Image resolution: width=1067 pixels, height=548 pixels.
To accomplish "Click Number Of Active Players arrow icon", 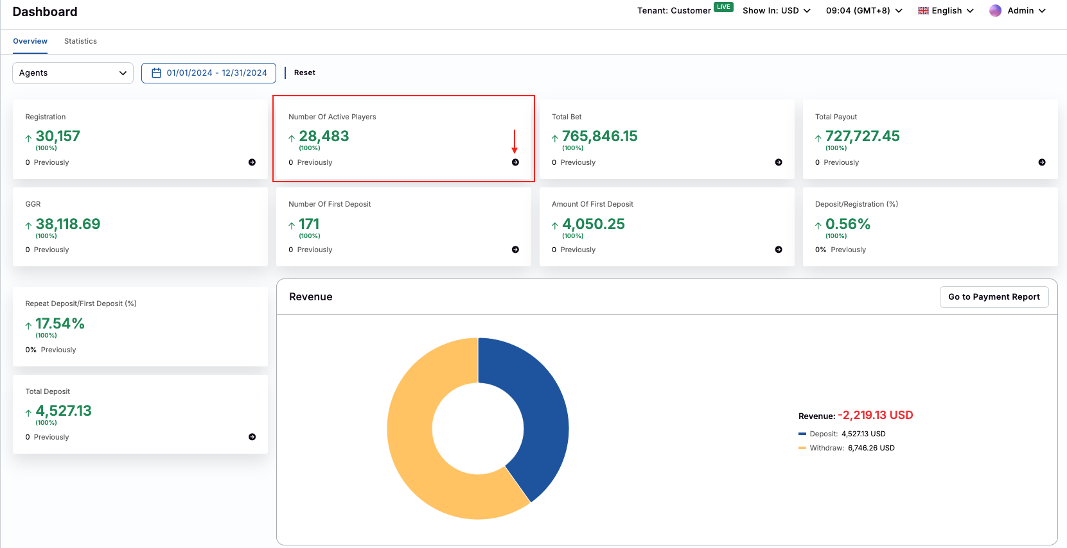I will point(515,162).
